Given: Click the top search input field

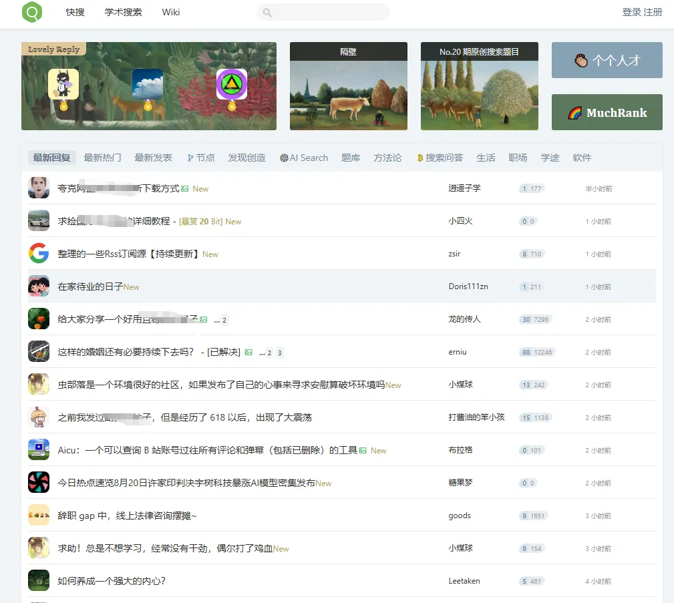Looking at the screenshot, I should [x=323, y=12].
